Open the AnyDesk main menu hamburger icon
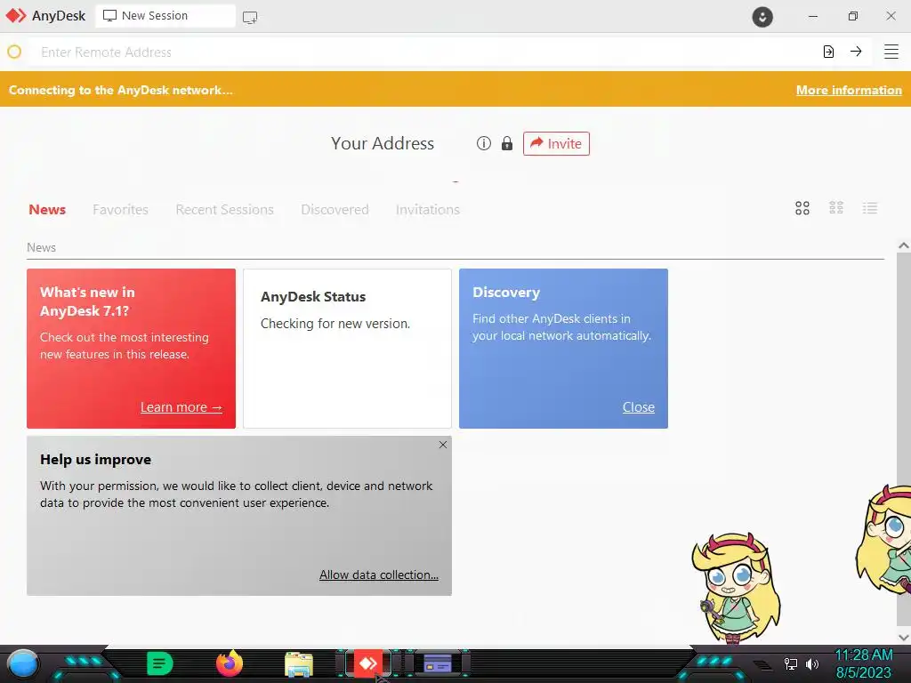 [x=891, y=52]
